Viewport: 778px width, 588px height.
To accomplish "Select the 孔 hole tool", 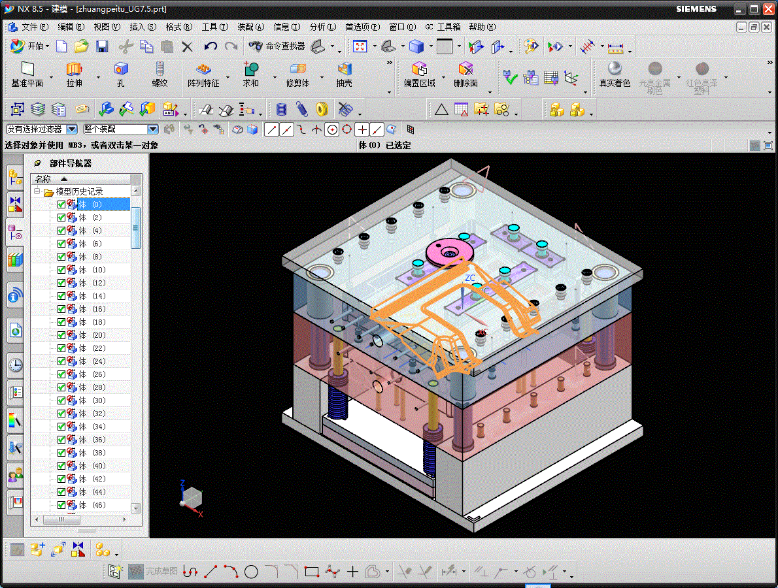I will (120, 74).
